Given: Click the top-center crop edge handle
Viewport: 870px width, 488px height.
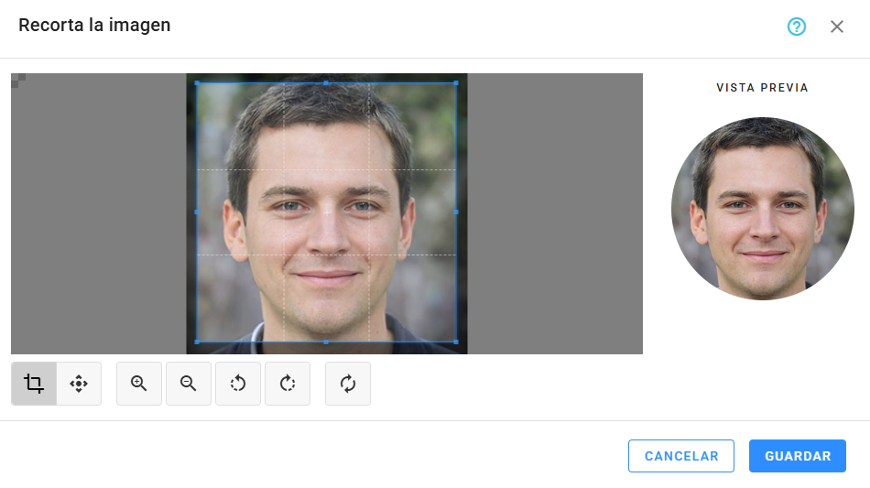Looking at the screenshot, I should click(x=327, y=82).
